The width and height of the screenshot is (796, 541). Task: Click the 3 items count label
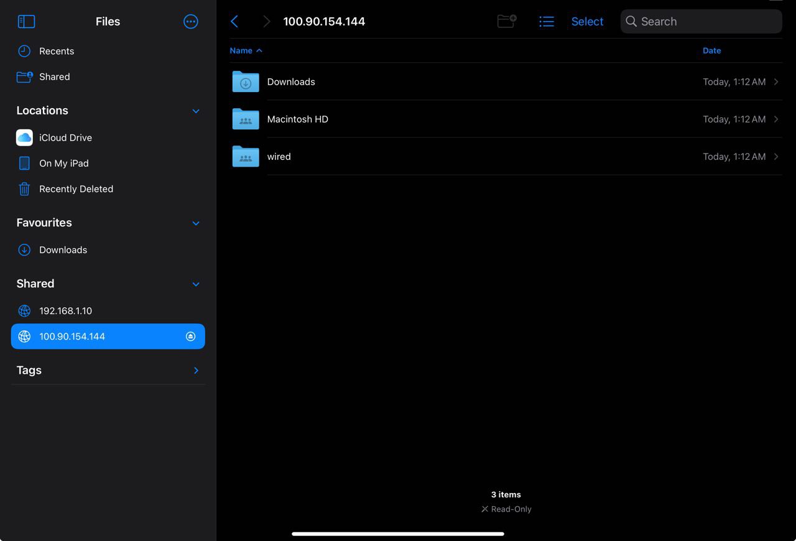pos(506,495)
